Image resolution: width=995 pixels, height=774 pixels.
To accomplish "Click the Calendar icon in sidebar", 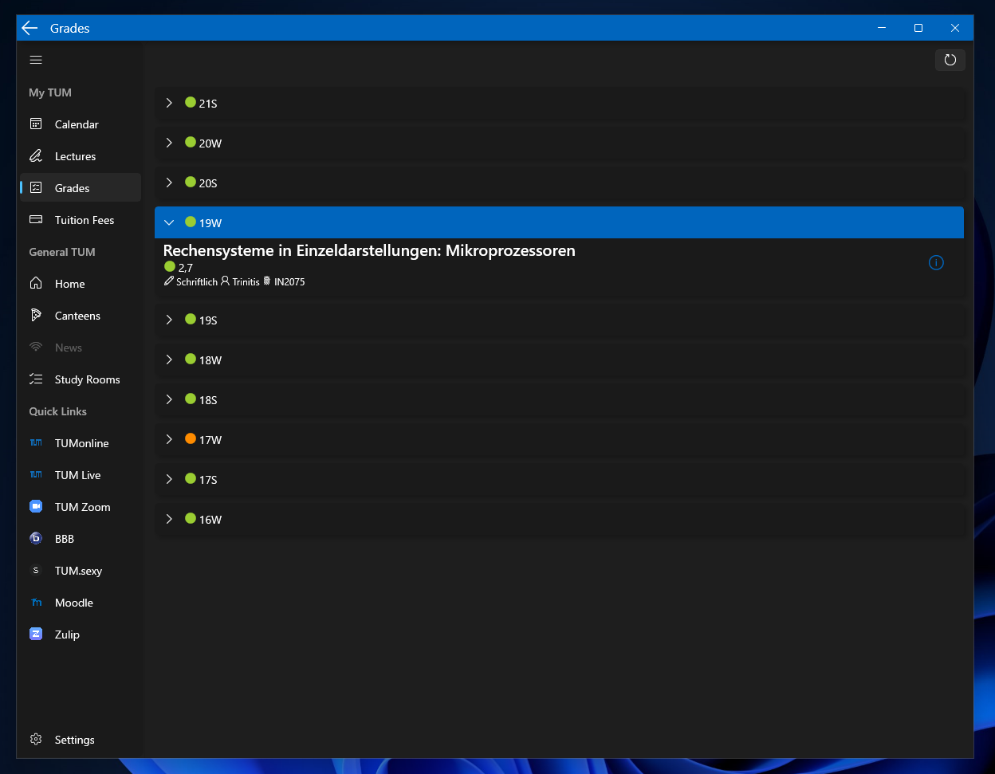I will [36, 124].
